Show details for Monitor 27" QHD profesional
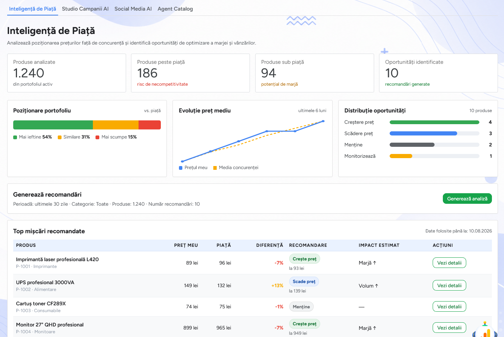Screen dimensions: 504x337 click(449, 328)
